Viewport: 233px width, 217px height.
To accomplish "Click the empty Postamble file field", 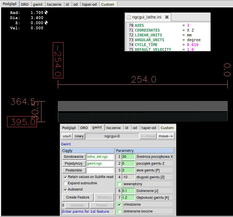I will (100, 170).
